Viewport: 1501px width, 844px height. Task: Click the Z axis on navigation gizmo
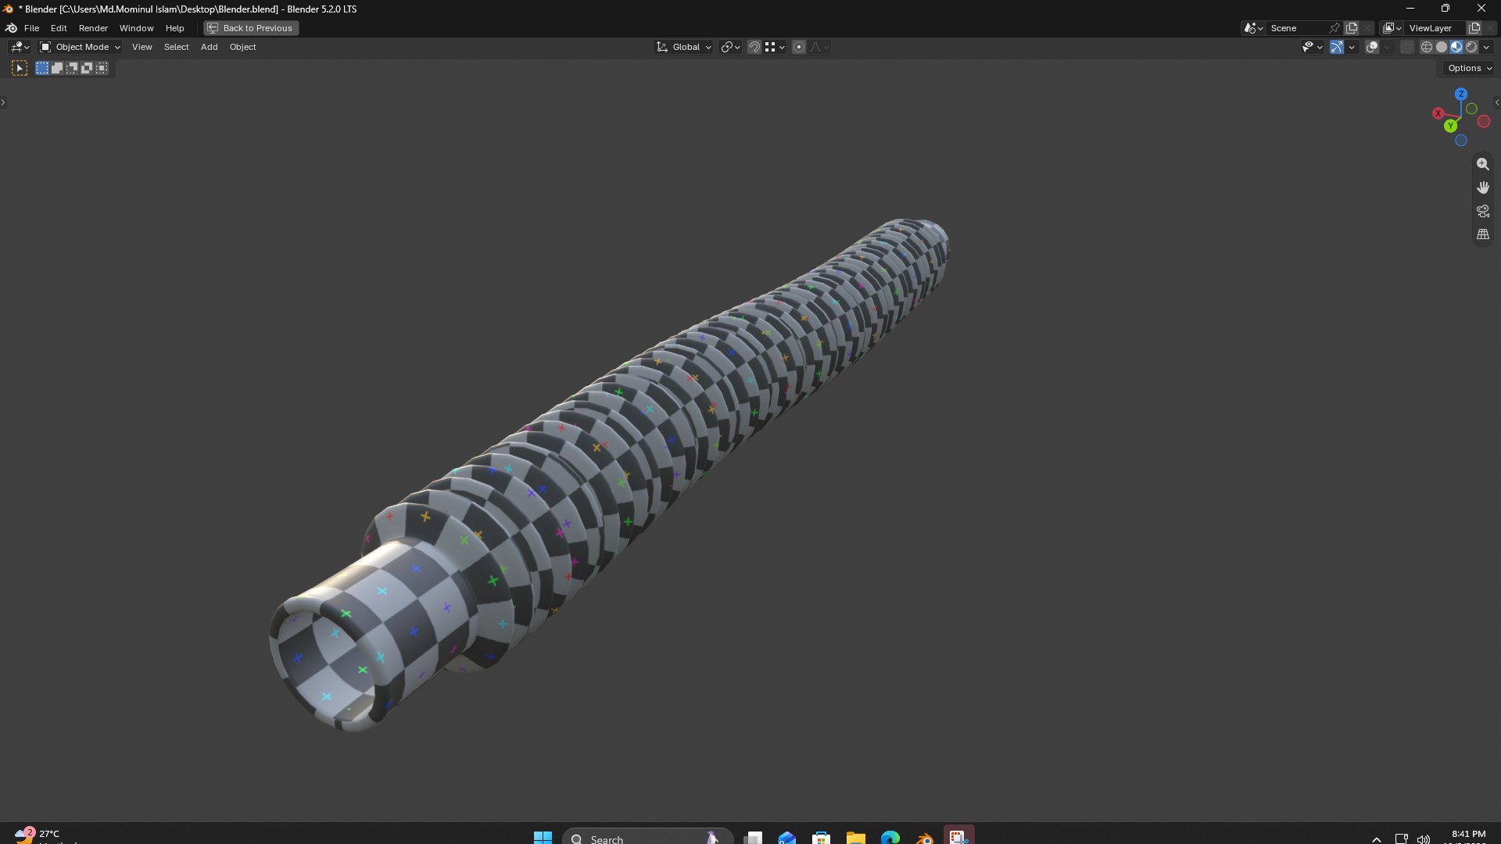point(1460,94)
